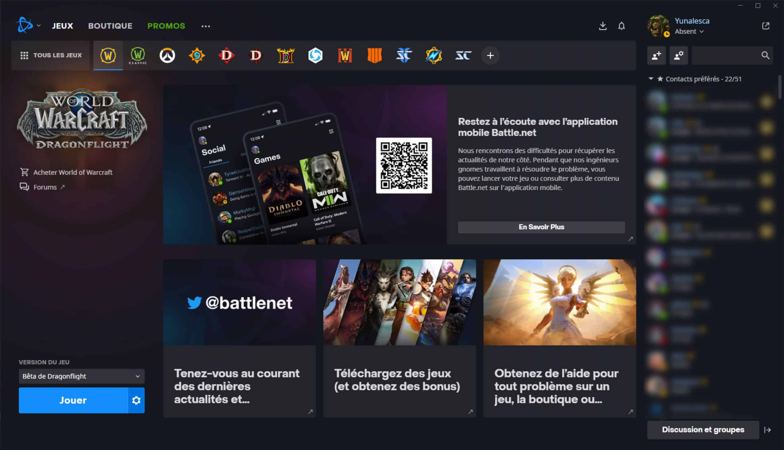Open game settings gear next to Jouer
The width and height of the screenshot is (784, 450).
[x=136, y=400]
